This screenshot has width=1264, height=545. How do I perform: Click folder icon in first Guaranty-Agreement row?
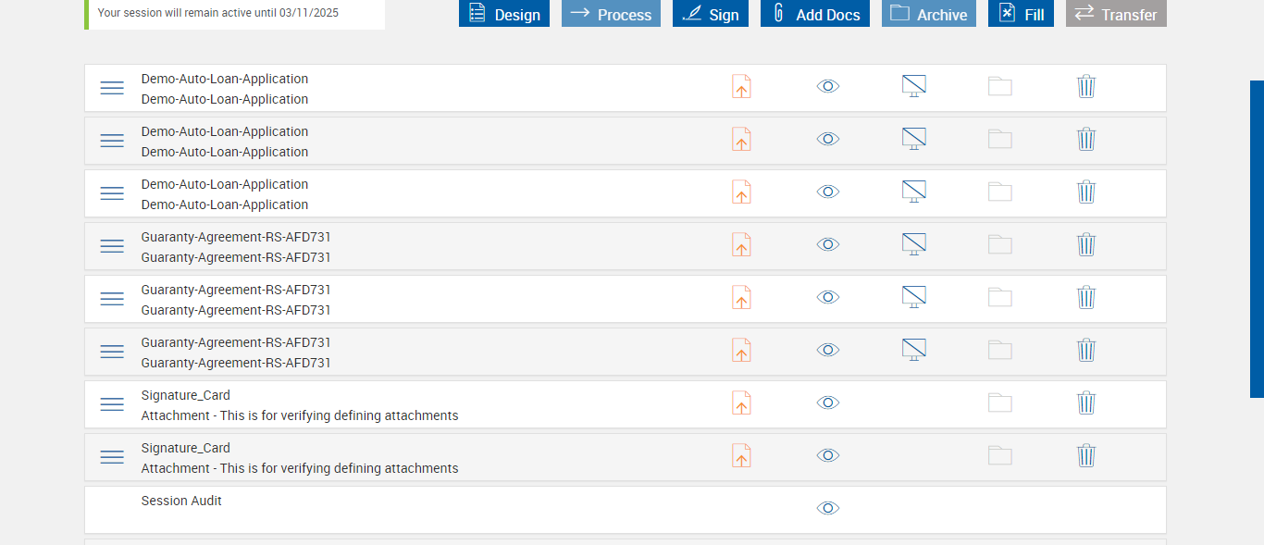[x=1000, y=244]
